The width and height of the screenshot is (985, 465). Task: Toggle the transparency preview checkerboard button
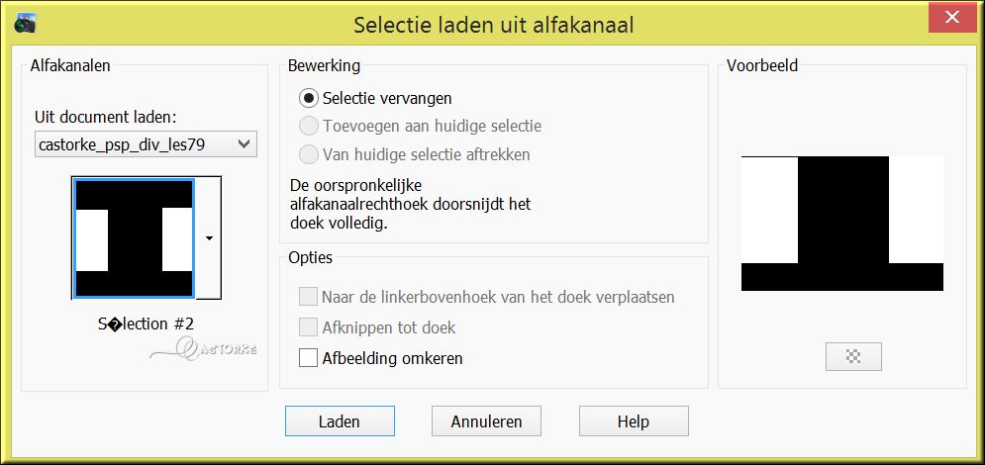coord(853,356)
